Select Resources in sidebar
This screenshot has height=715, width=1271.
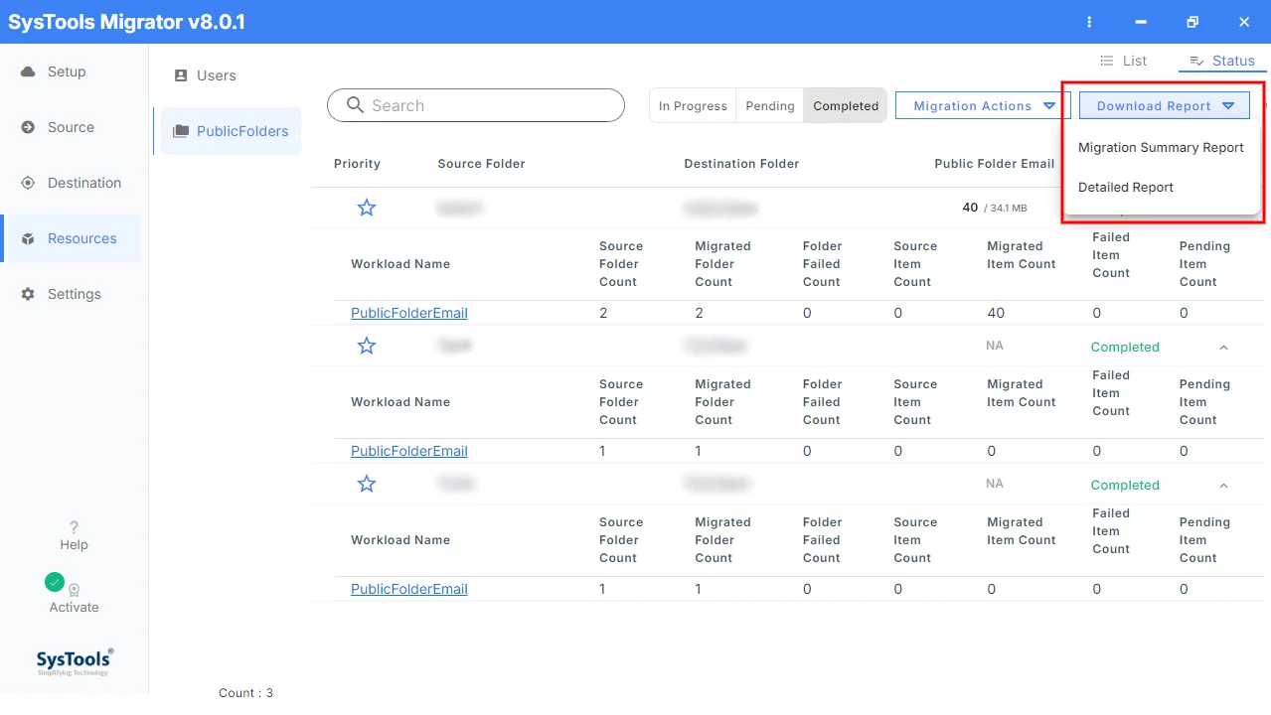tap(71, 238)
